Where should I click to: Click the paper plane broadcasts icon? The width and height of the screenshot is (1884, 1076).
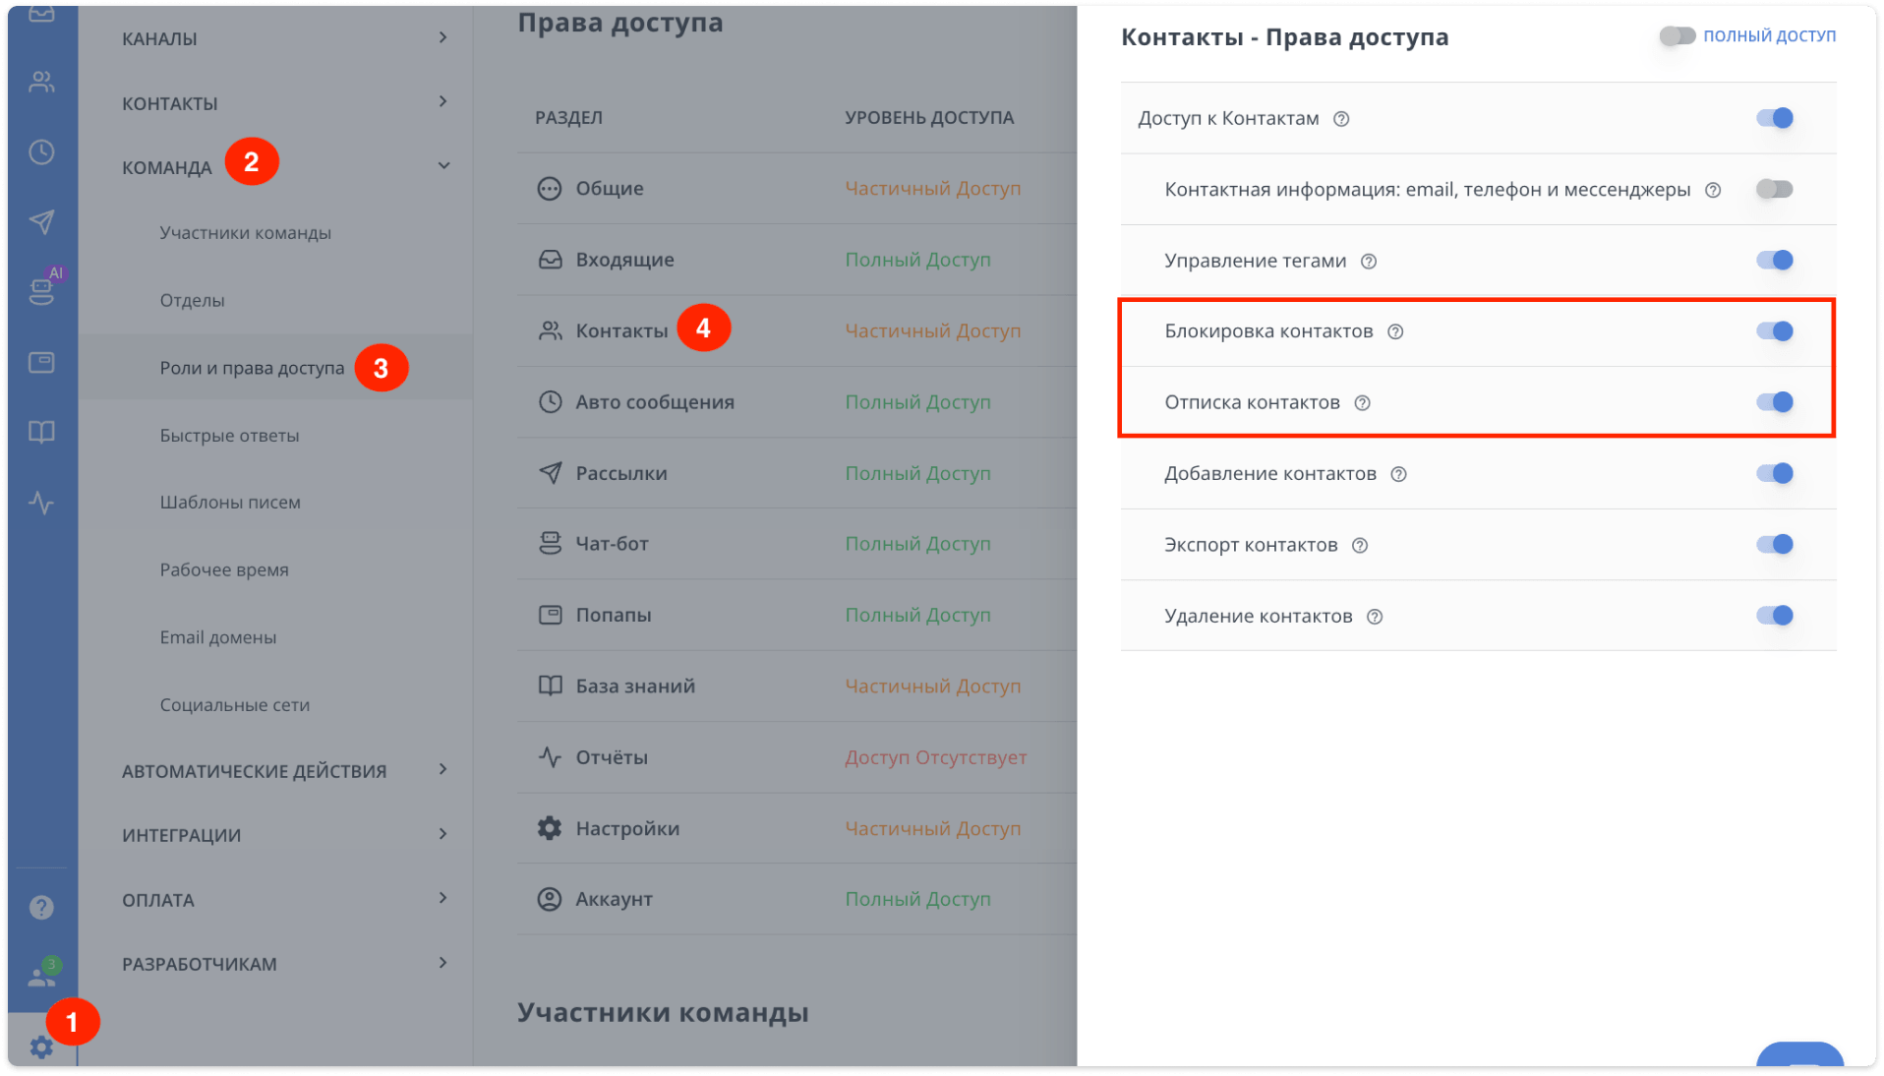point(41,221)
